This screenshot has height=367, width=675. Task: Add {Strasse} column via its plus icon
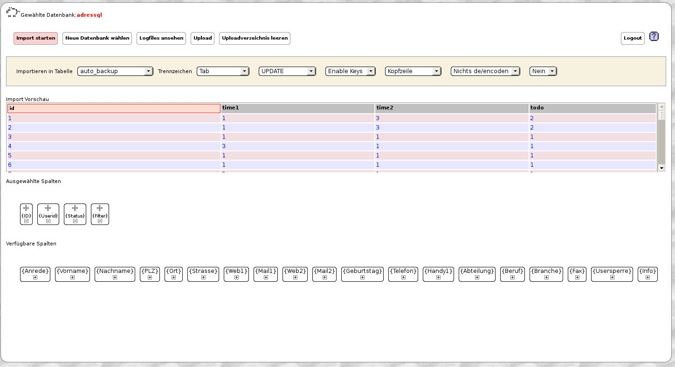(203, 278)
